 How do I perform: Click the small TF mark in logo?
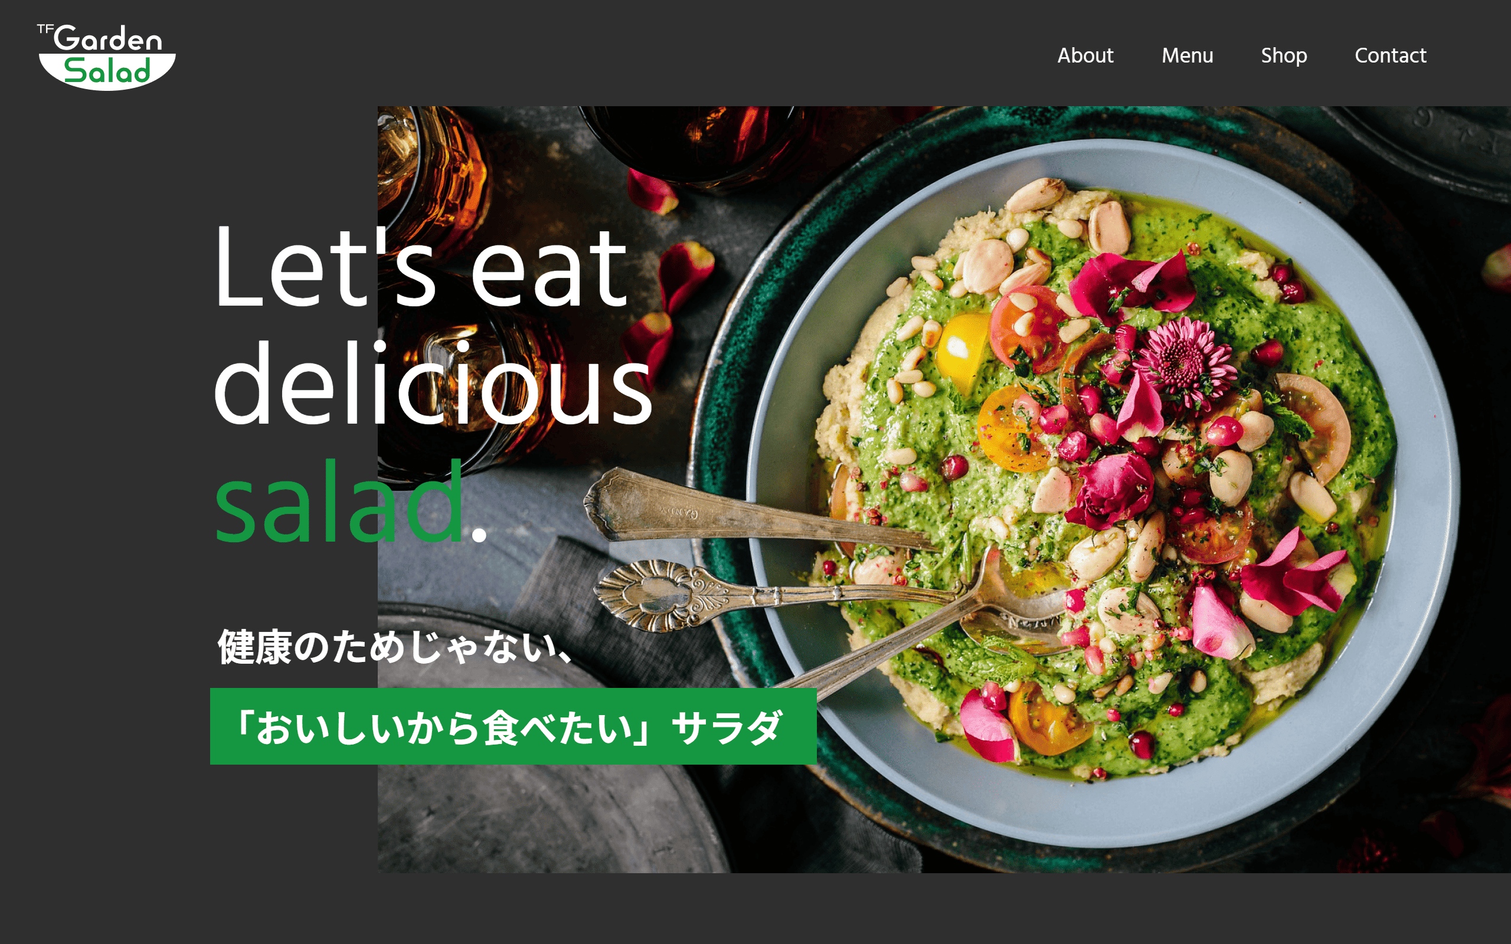pyautogui.click(x=45, y=29)
